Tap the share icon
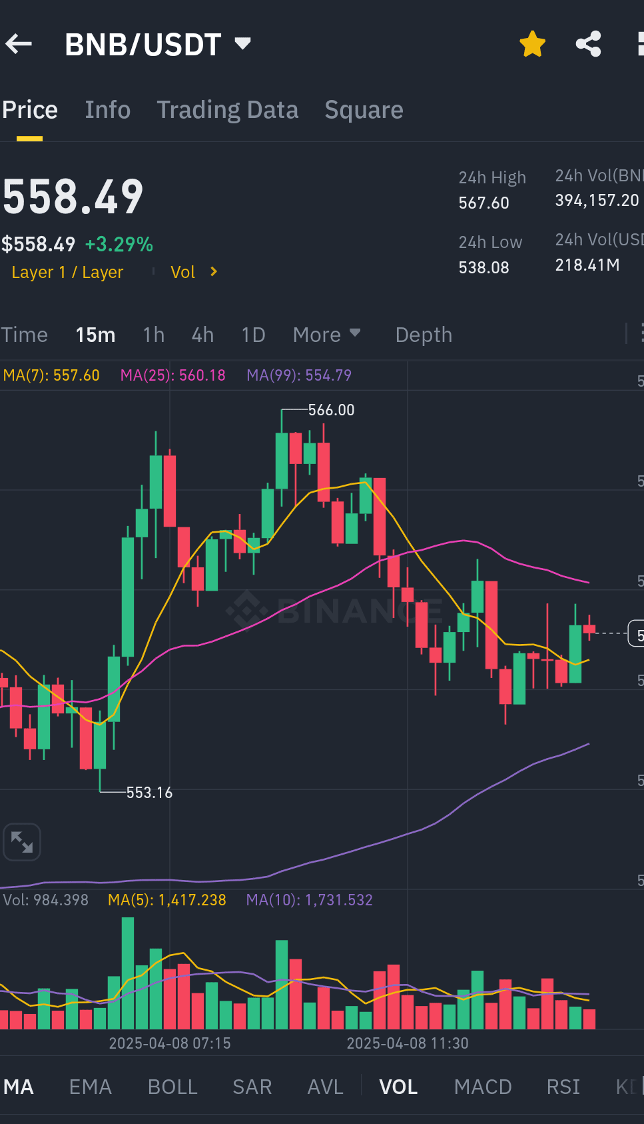Screen dimensions: 644x1124 588,45
